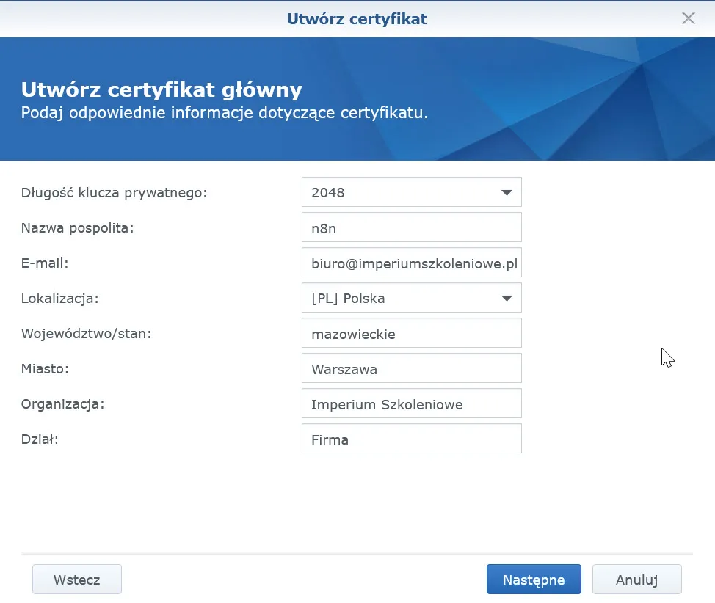Viewport: 715px width, 603px height.
Task: Go back with the Wstecz button
Action: (77, 579)
